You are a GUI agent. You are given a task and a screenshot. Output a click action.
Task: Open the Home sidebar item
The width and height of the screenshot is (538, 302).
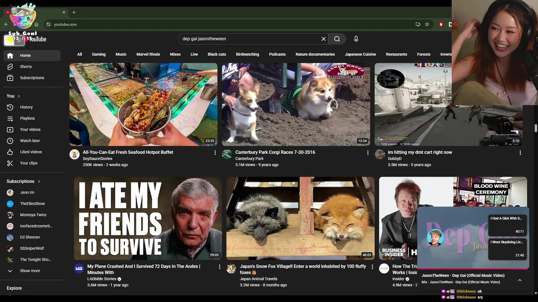click(x=32, y=55)
